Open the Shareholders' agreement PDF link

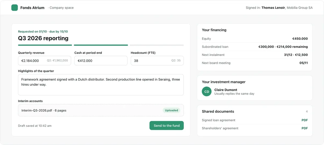[305, 128]
